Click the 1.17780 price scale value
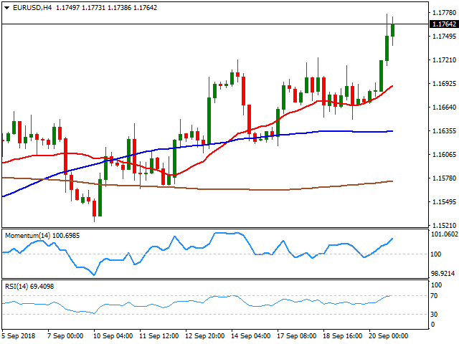Viewport: 459px width, 344px height. click(x=444, y=13)
